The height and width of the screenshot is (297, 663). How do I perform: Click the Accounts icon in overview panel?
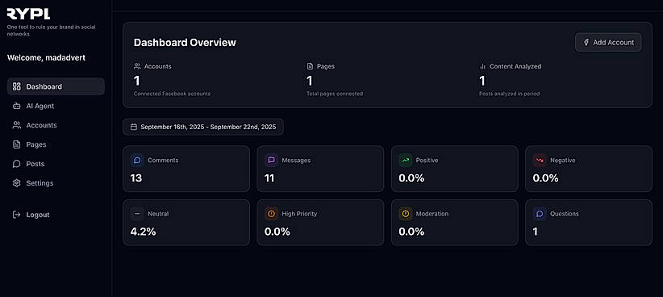[x=137, y=66]
